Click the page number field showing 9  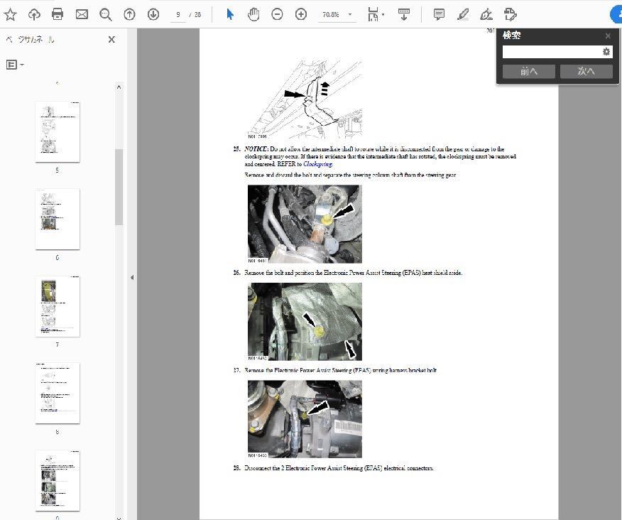coord(178,15)
